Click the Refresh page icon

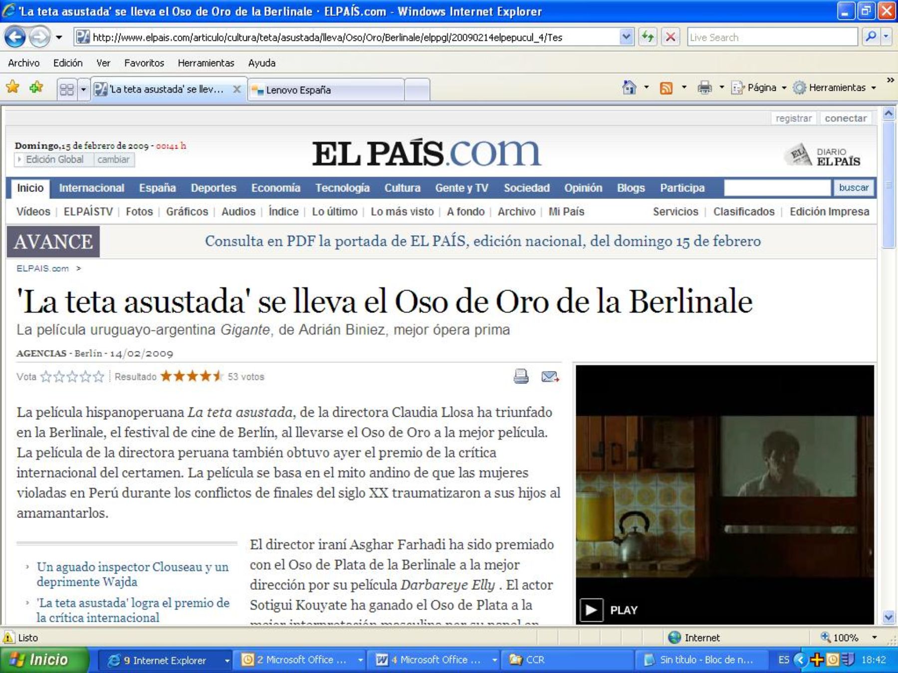coord(648,37)
